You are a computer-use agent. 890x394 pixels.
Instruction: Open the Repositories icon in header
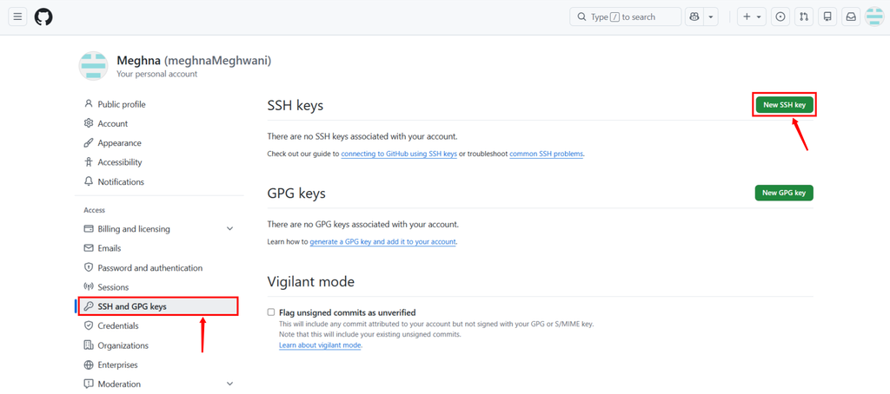pos(827,17)
